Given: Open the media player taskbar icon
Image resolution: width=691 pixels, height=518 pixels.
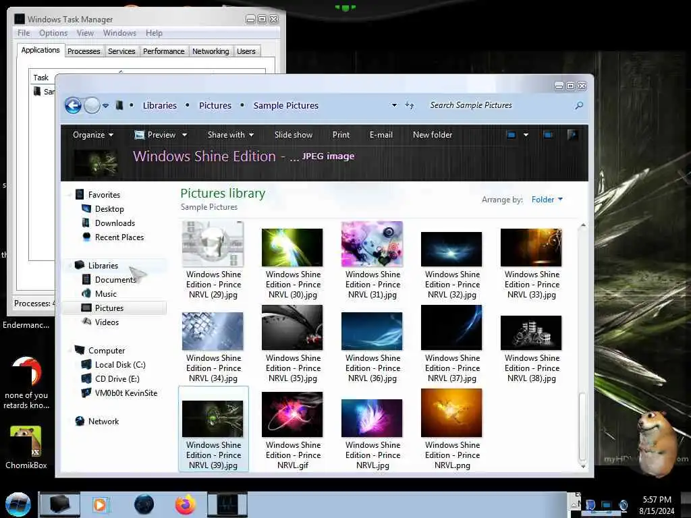Looking at the screenshot, I should [101, 505].
